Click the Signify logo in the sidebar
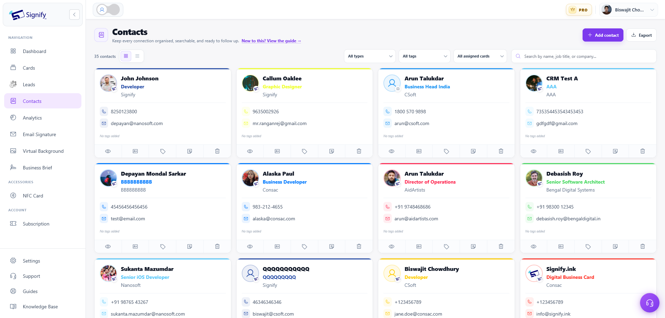 pyautogui.click(x=28, y=15)
